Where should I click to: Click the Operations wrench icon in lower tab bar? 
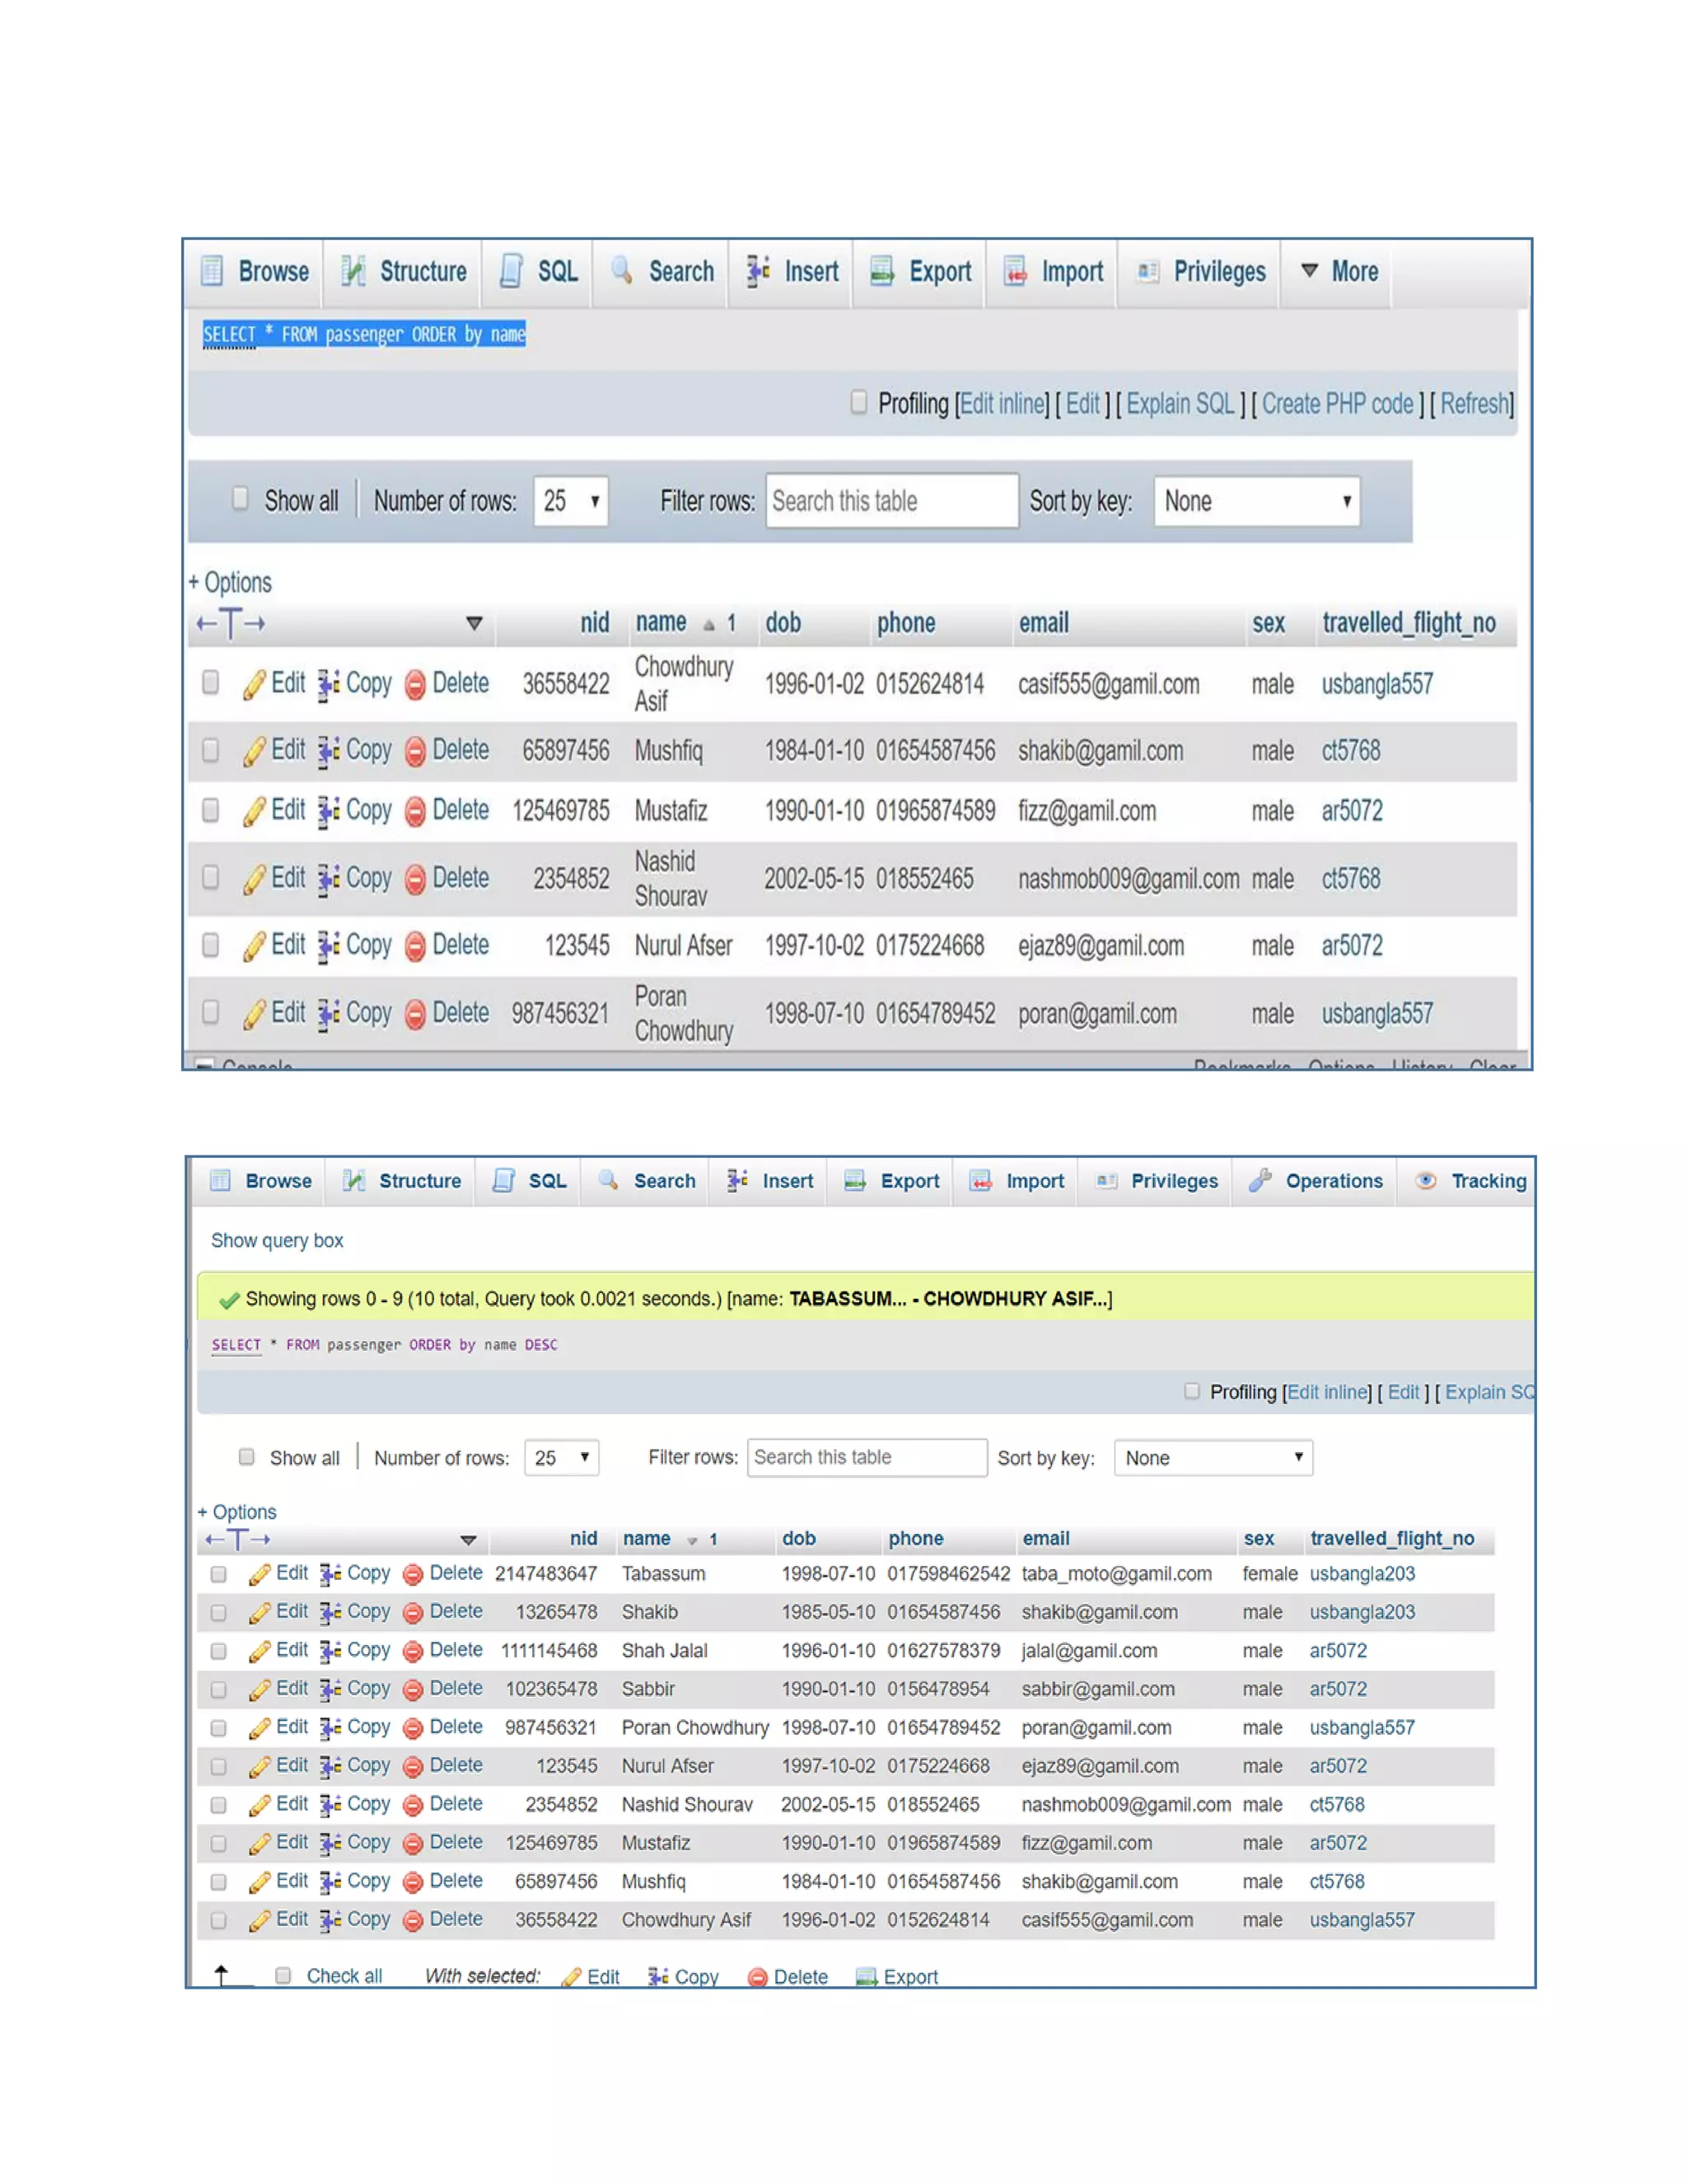click(1260, 1181)
